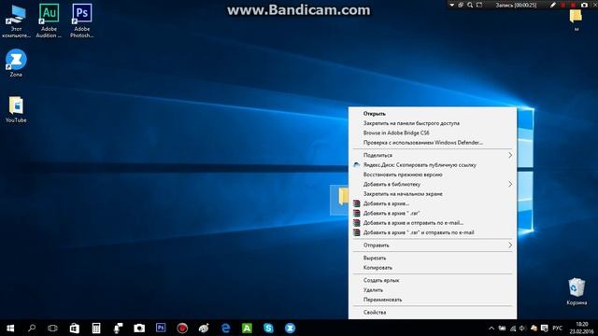Select the folder named м on desktop

coord(576,20)
